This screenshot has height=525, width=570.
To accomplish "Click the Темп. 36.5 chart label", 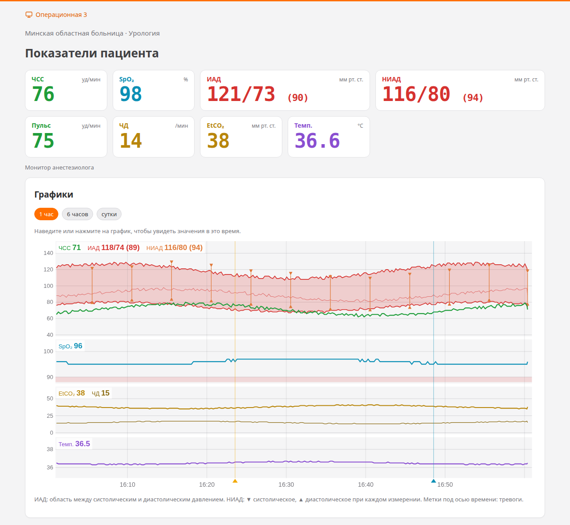I will 74,444.
